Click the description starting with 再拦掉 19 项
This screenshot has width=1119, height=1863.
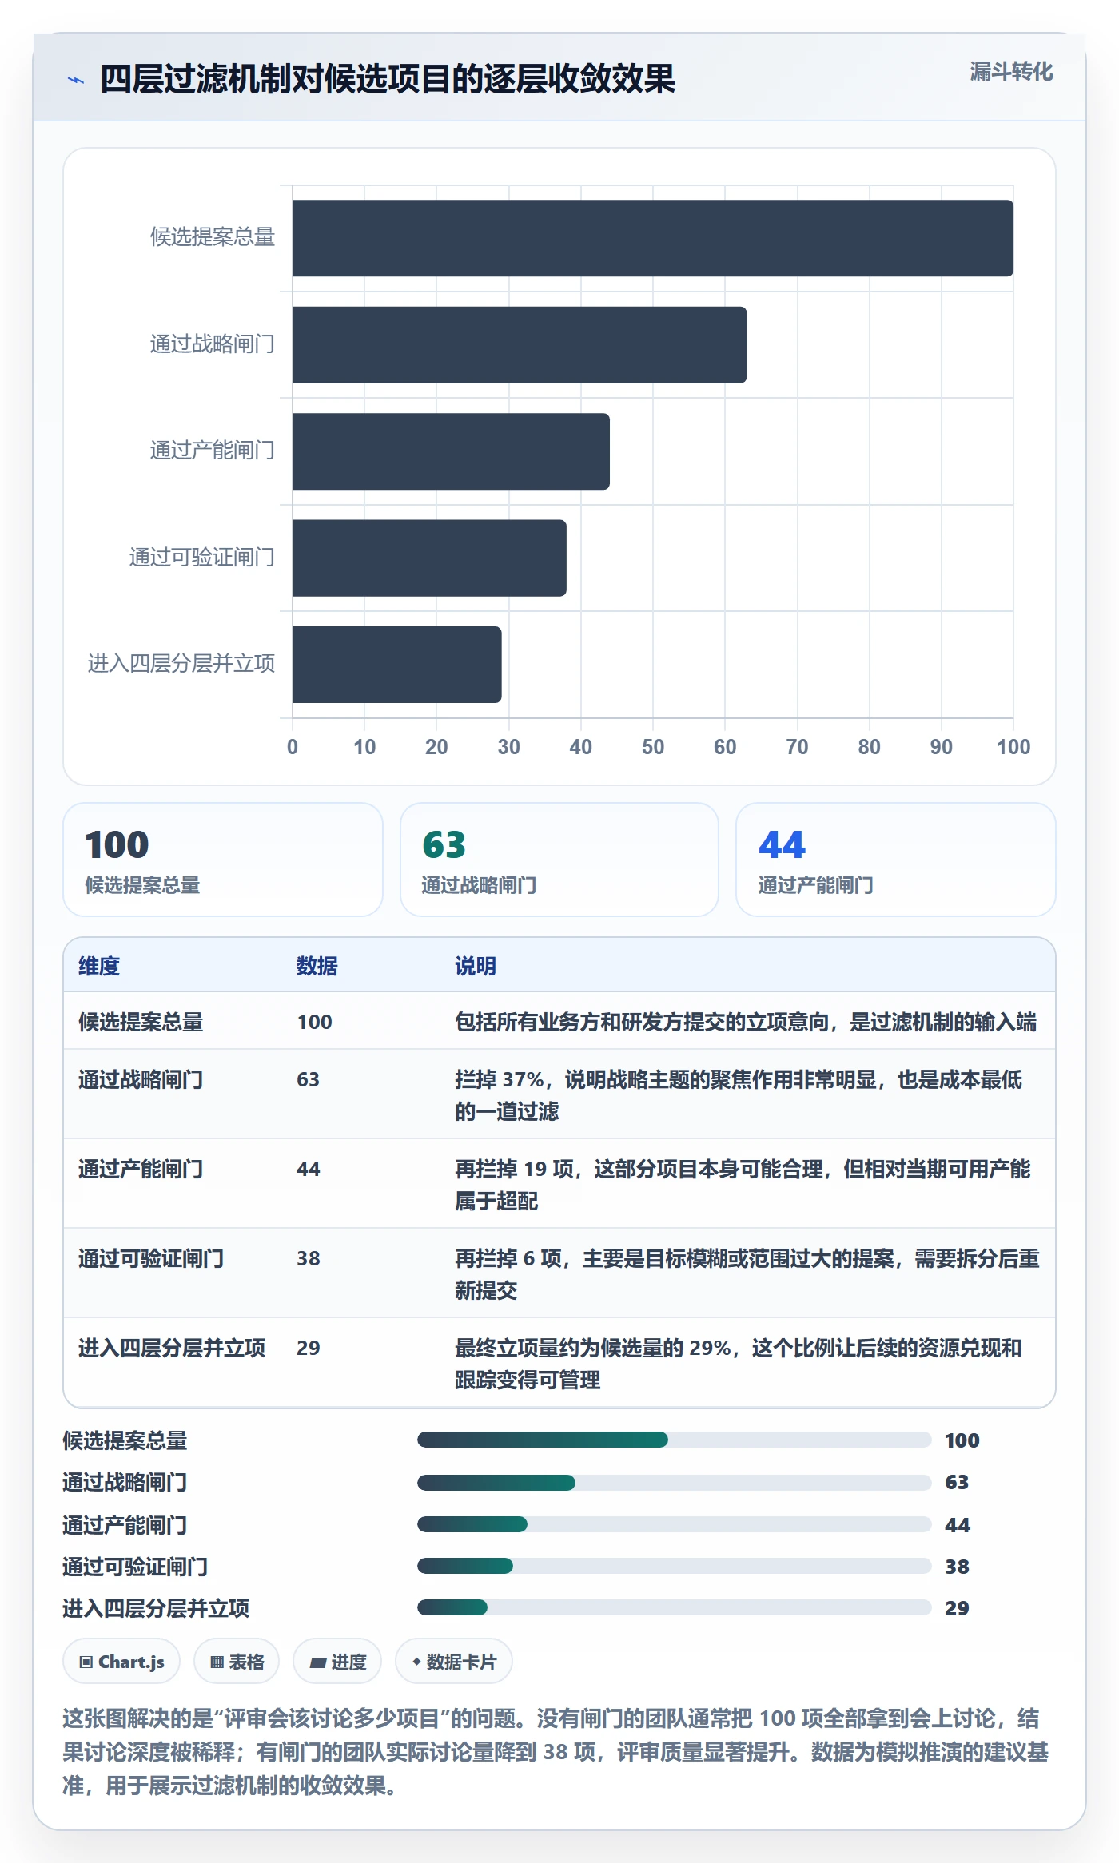click(743, 1185)
